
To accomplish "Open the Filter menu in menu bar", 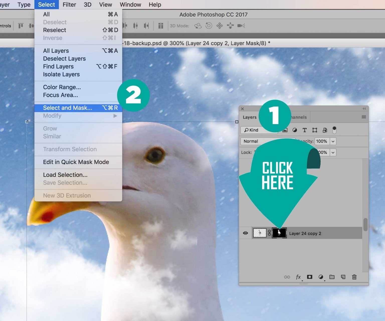I will tap(69, 4).
